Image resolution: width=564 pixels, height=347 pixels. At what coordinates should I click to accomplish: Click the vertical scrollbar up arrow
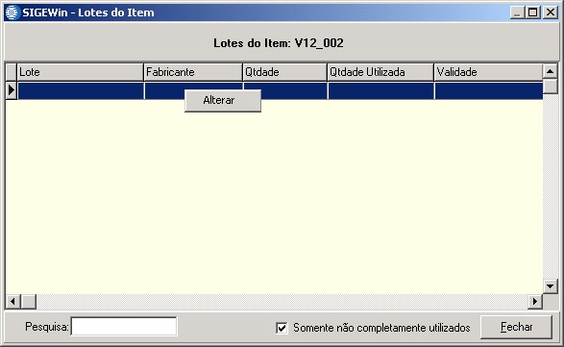[x=550, y=71]
